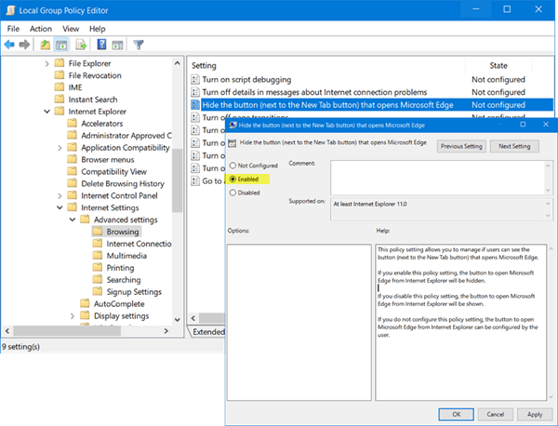Click the Filter funnel toolbar icon
Image resolution: width=558 pixels, height=426 pixels.
click(x=139, y=45)
